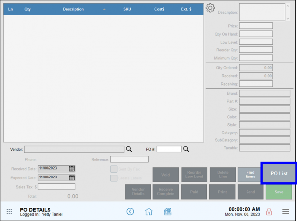The image size is (297, 221).
Task: Focus the PO # input field
Action: tap(169, 149)
